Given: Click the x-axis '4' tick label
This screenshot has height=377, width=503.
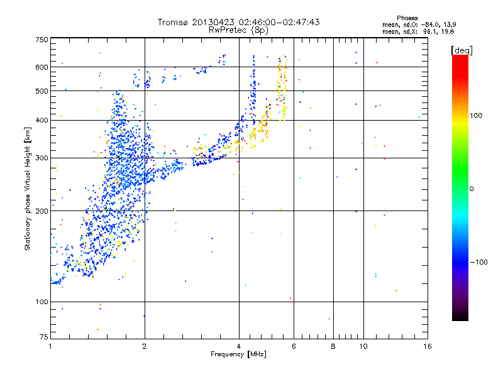Looking at the screenshot, I should 239,346.
